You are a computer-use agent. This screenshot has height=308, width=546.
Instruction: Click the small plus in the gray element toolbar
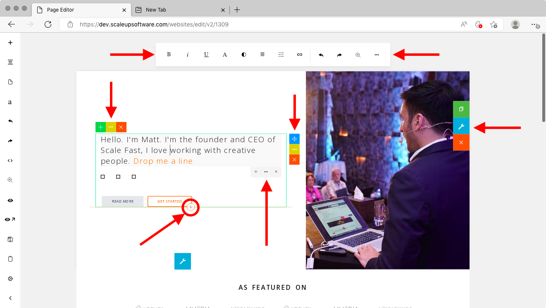point(256,172)
